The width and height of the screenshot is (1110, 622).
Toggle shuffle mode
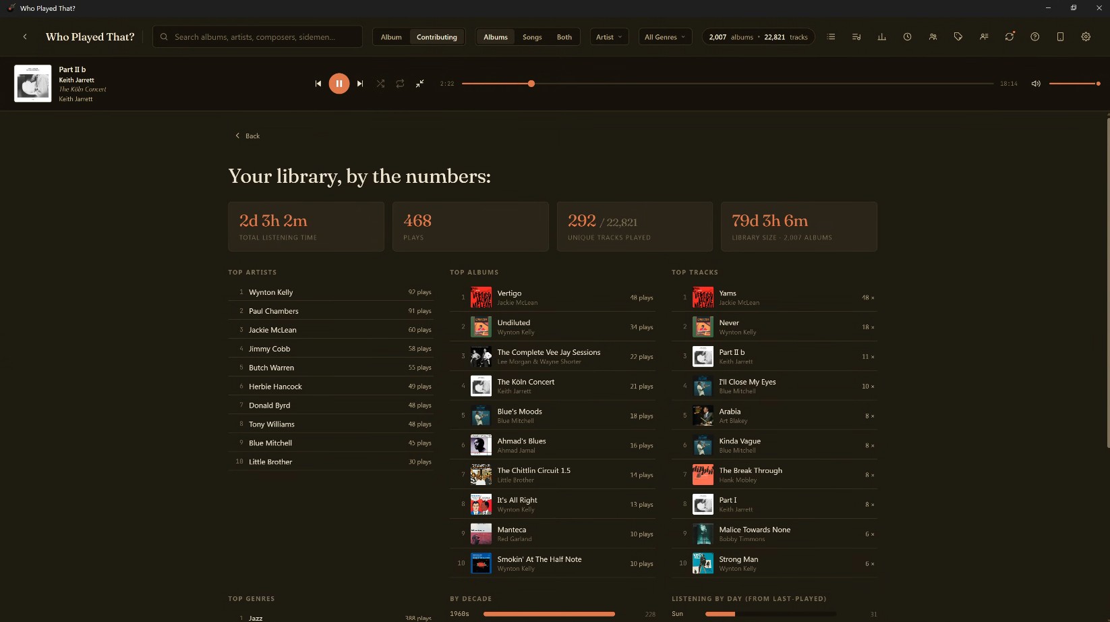(x=380, y=84)
